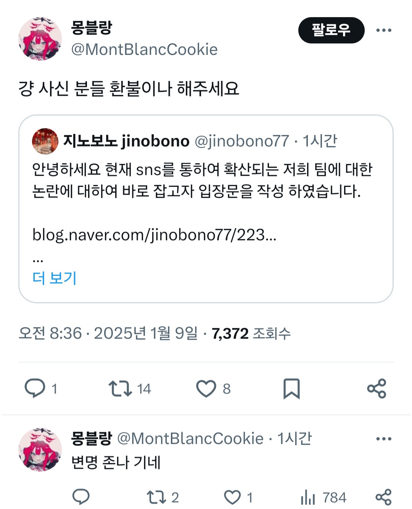Open more options menu beside 팔로우 button
Screen dimensions: 412x509
tap(383, 30)
